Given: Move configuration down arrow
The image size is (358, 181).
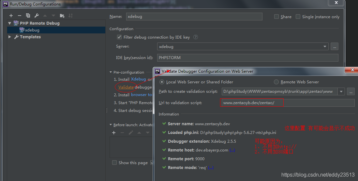Looking at the screenshot, I should pyautogui.click(x=53, y=16).
